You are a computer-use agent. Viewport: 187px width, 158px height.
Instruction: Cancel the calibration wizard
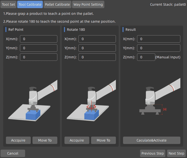point(13,153)
